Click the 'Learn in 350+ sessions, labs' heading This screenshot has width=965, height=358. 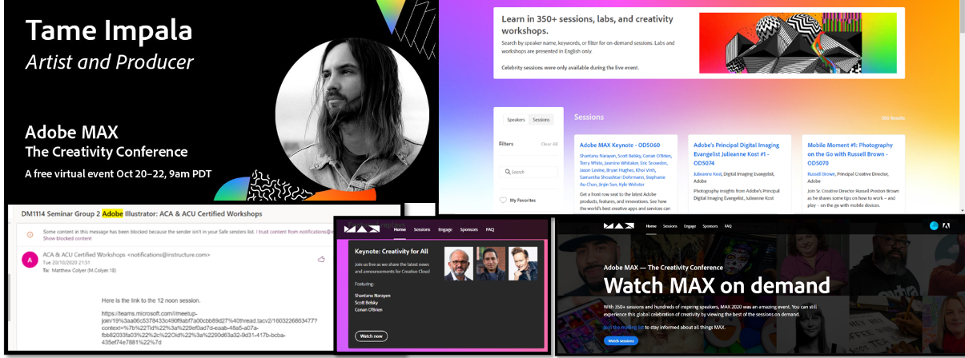[587, 24]
